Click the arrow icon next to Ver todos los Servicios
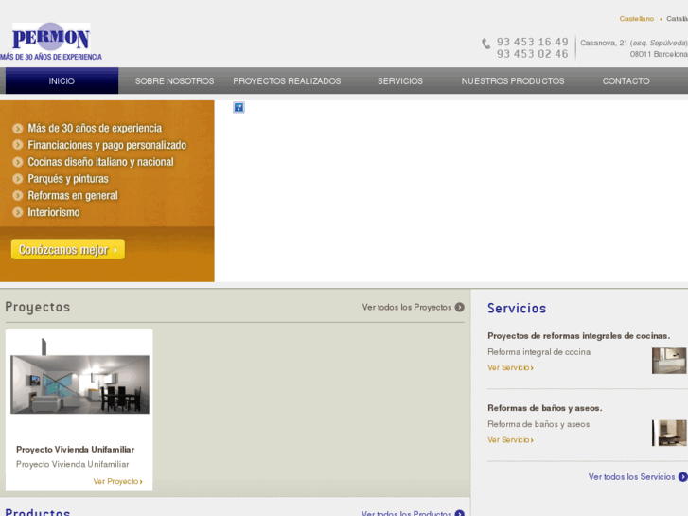Screen dimensions: 688x516 [x=682, y=476]
